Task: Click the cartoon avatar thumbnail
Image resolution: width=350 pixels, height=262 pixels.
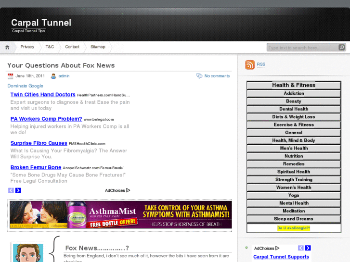Action: pyautogui.click(x=28, y=253)
